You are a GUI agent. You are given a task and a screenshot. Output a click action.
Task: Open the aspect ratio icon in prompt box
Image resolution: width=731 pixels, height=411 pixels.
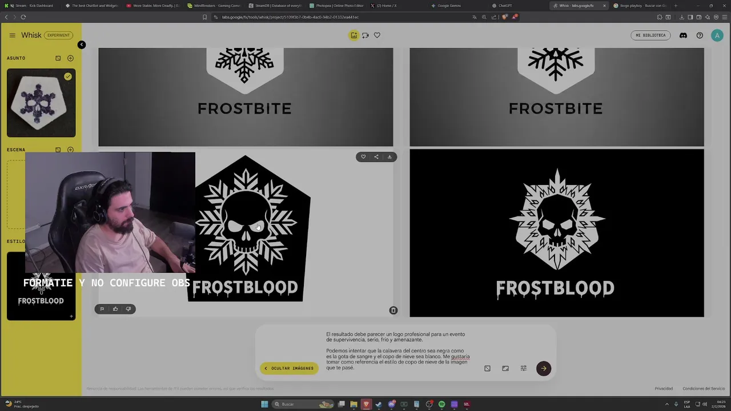click(x=505, y=368)
